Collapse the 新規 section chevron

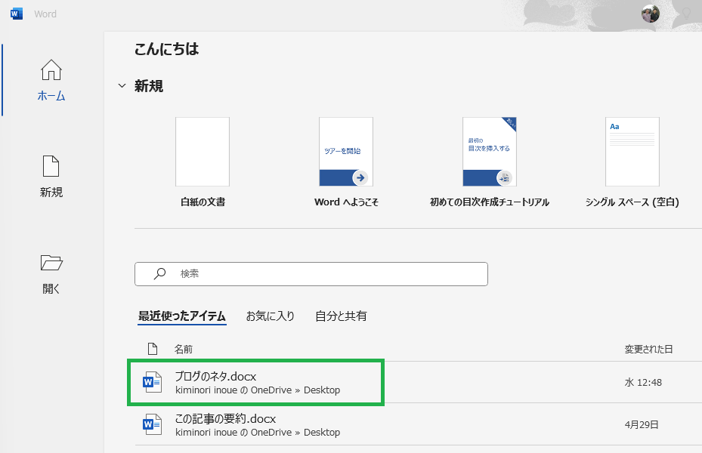point(122,85)
